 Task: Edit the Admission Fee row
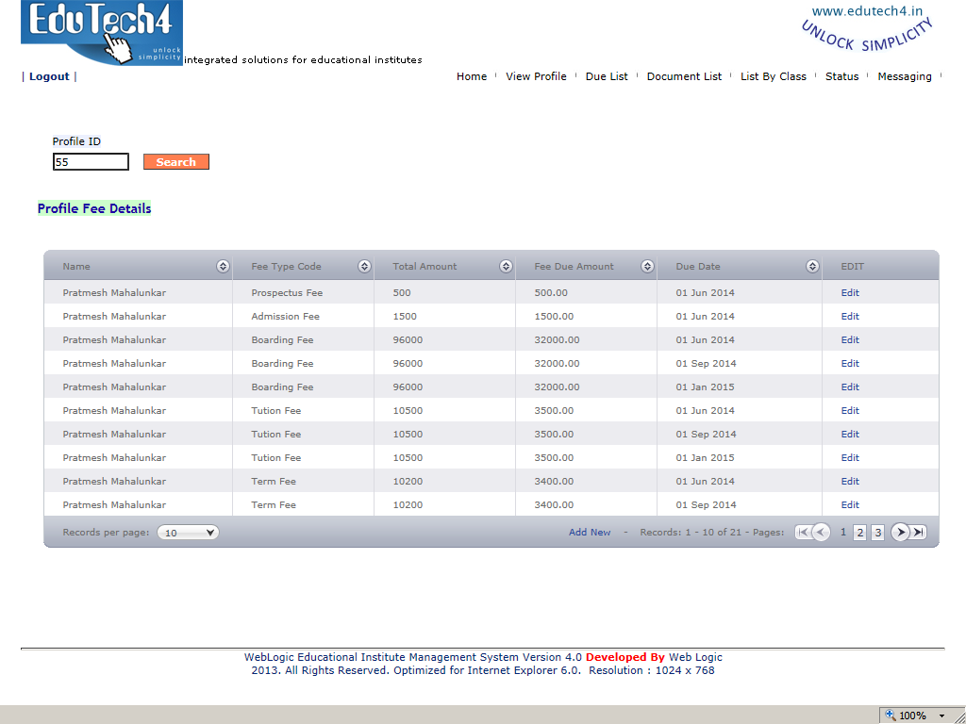pyautogui.click(x=850, y=316)
